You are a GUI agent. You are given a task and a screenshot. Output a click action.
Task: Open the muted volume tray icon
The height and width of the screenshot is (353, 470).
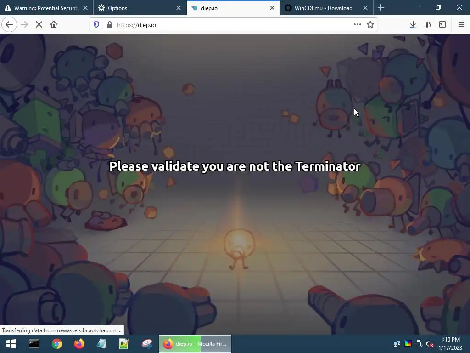(430, 344)
